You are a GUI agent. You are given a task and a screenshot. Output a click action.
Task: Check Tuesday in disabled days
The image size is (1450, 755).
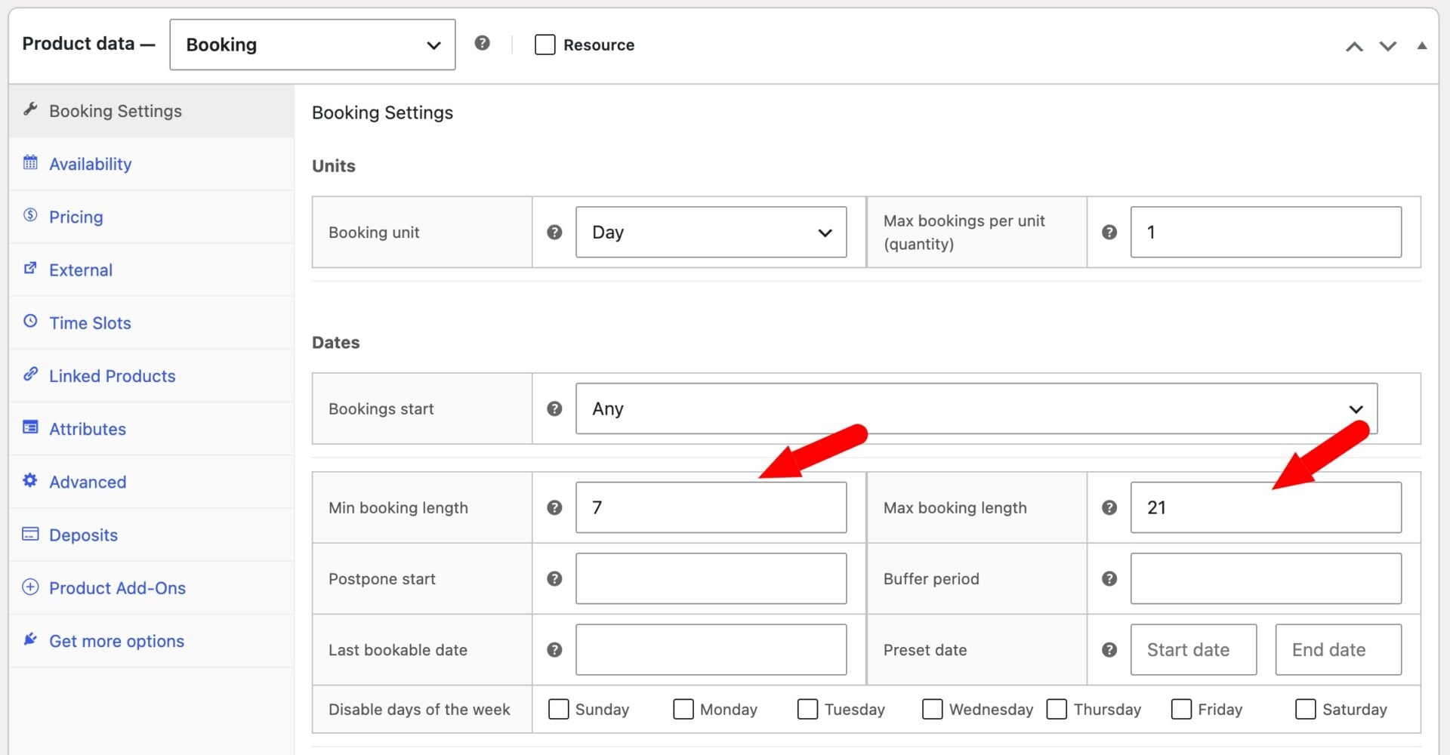tap(808, 709)
